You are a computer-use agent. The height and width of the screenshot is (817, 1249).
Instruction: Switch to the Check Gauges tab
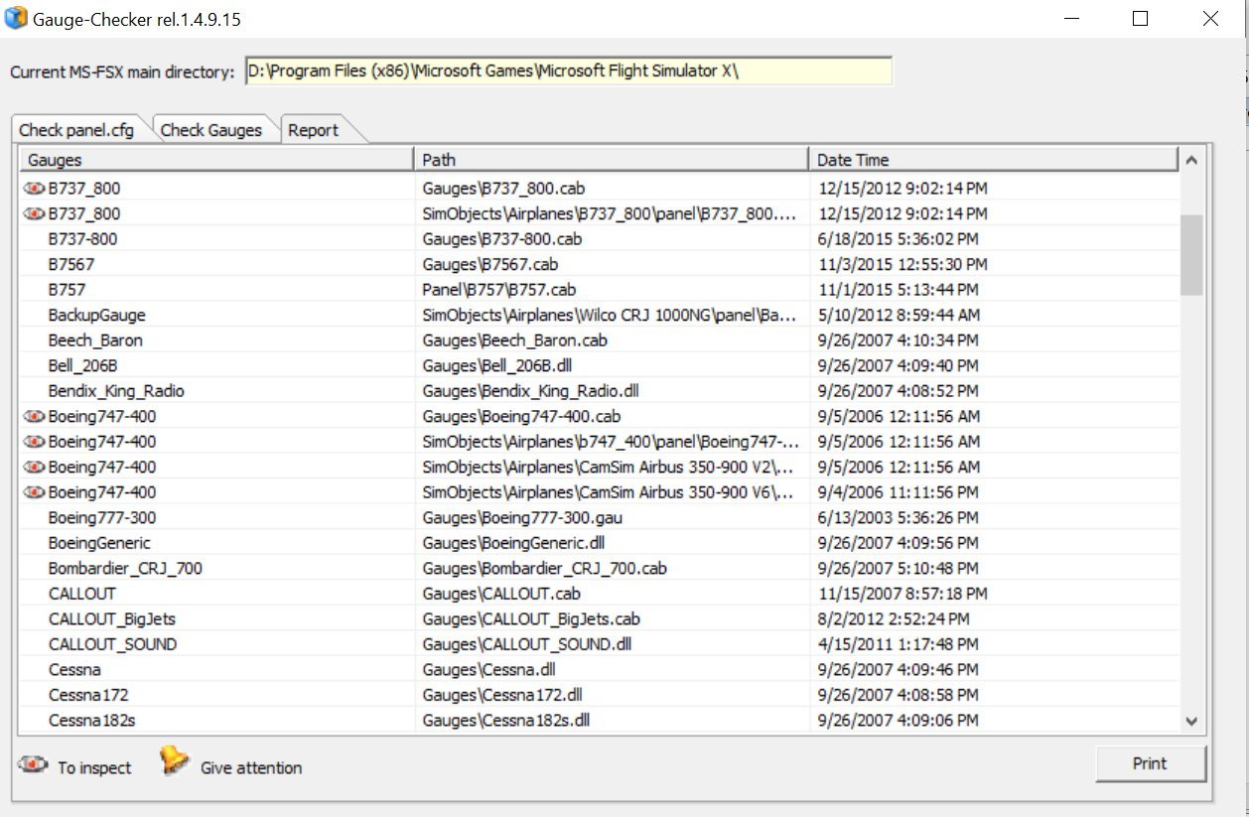(211, 130)
